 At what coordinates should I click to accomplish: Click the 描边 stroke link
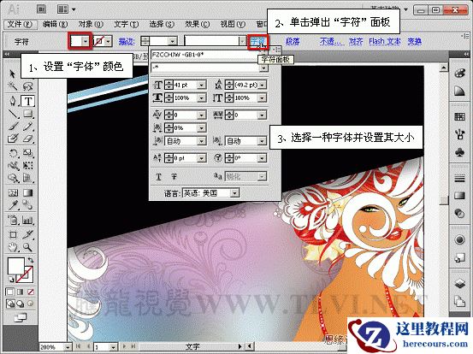[x=126, y=41]
